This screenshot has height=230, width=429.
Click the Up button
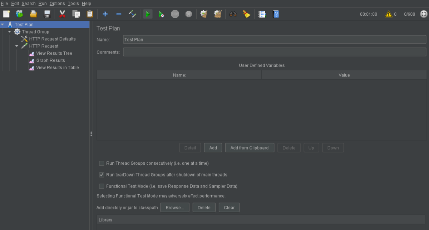(311, 148)
